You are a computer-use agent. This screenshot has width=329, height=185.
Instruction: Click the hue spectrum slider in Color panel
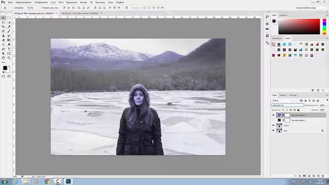point(324,26)
